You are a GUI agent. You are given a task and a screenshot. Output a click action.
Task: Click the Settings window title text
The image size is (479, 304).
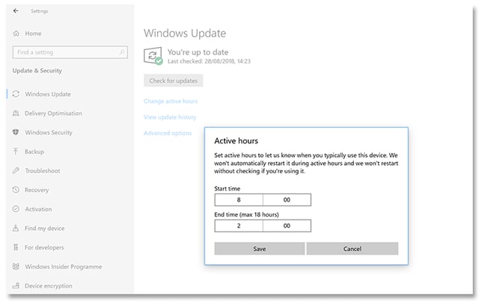point(40,11)
